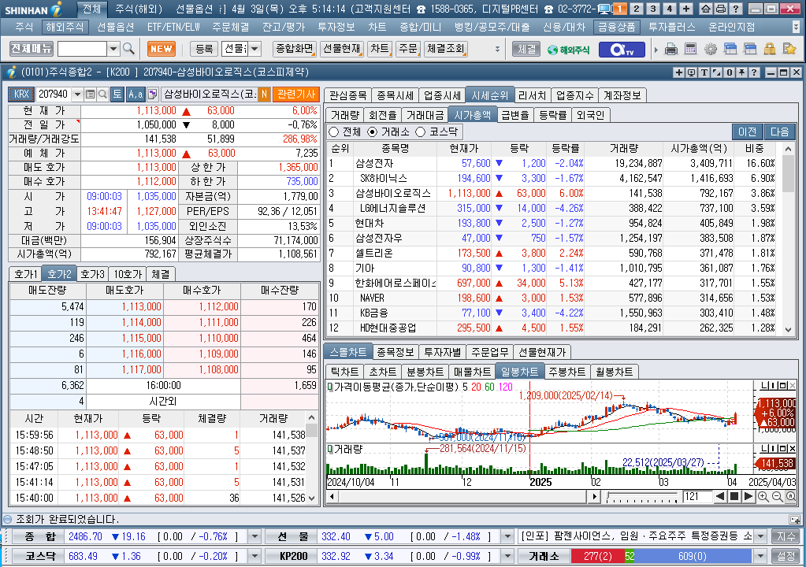Viewport: 806px width, 567px height.
Task: Zoom out the chart with minus magnifier
Action: pos(777,497)
